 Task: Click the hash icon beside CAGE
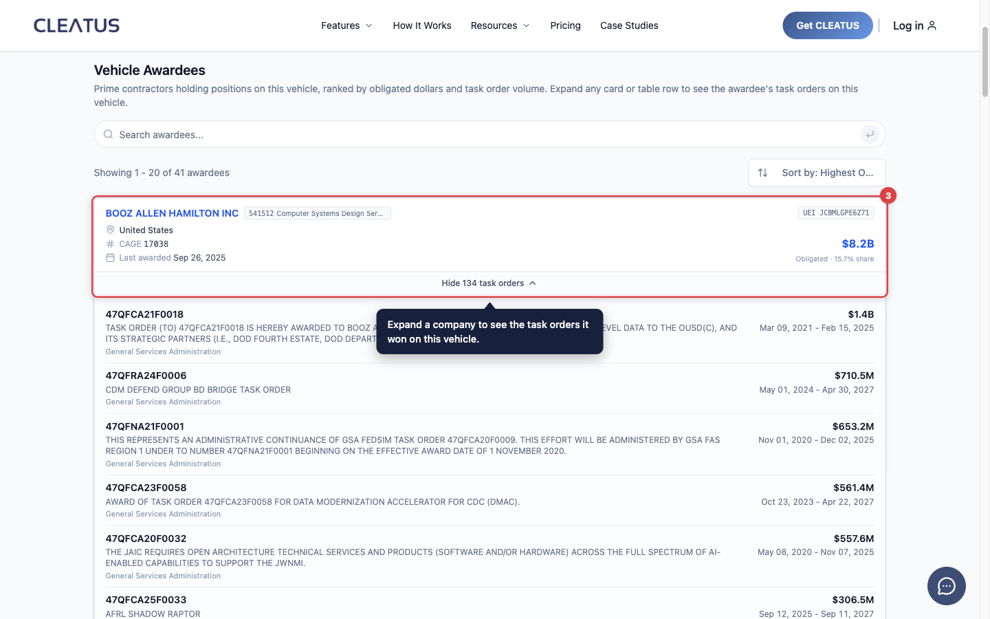[110, 243]
